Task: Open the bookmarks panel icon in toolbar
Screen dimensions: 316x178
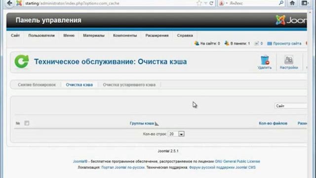Action: pos(305,3)
